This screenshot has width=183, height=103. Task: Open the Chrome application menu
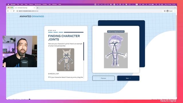[x=13, y=5]
